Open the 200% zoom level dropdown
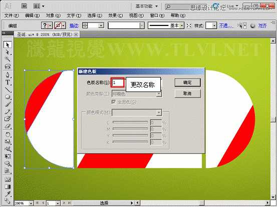Image resolution: width=277 pixels, height=207 pixels. (31, 203)
